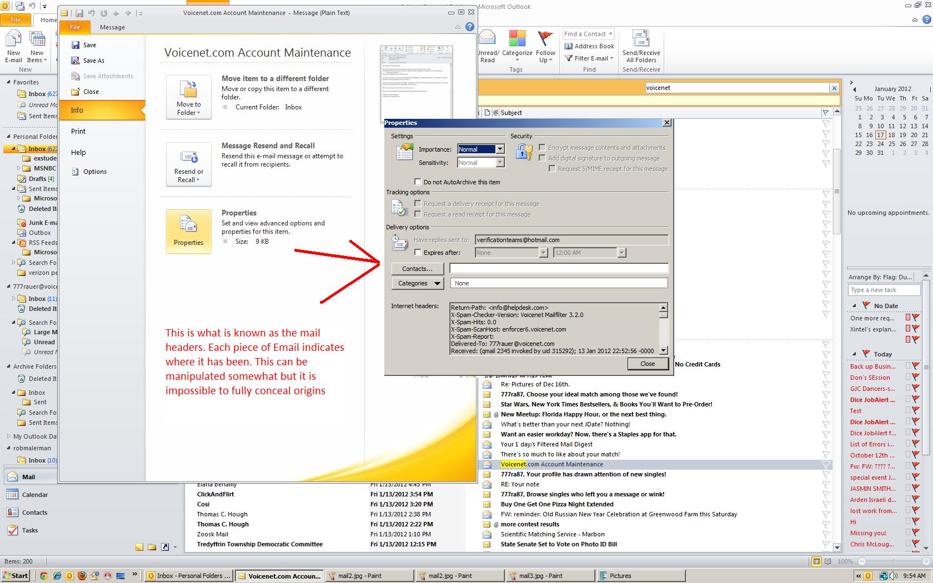Toggle Request a delivery receipt checkbox
This screenshot has width=933, height=583.
(418, 204)
